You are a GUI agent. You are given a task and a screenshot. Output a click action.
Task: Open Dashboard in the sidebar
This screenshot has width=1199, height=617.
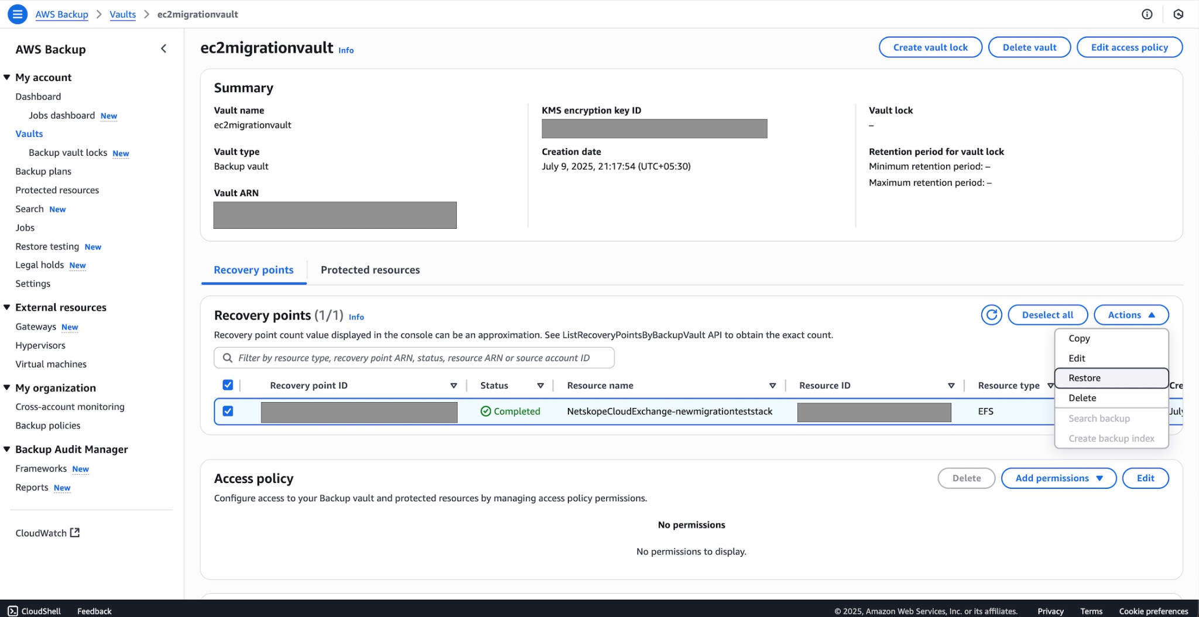[38, 97]
